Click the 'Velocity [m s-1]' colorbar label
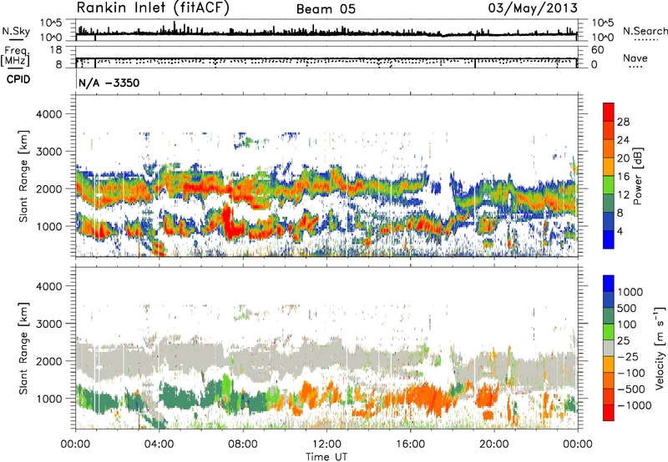Viewport: 668px width, 462px height. click(x=660, y=348)
